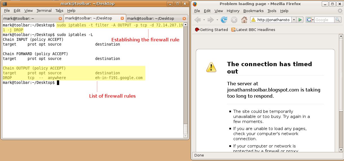Click the green Go arrow next to URL
This screenshot has height=161, width=344.
300,20
